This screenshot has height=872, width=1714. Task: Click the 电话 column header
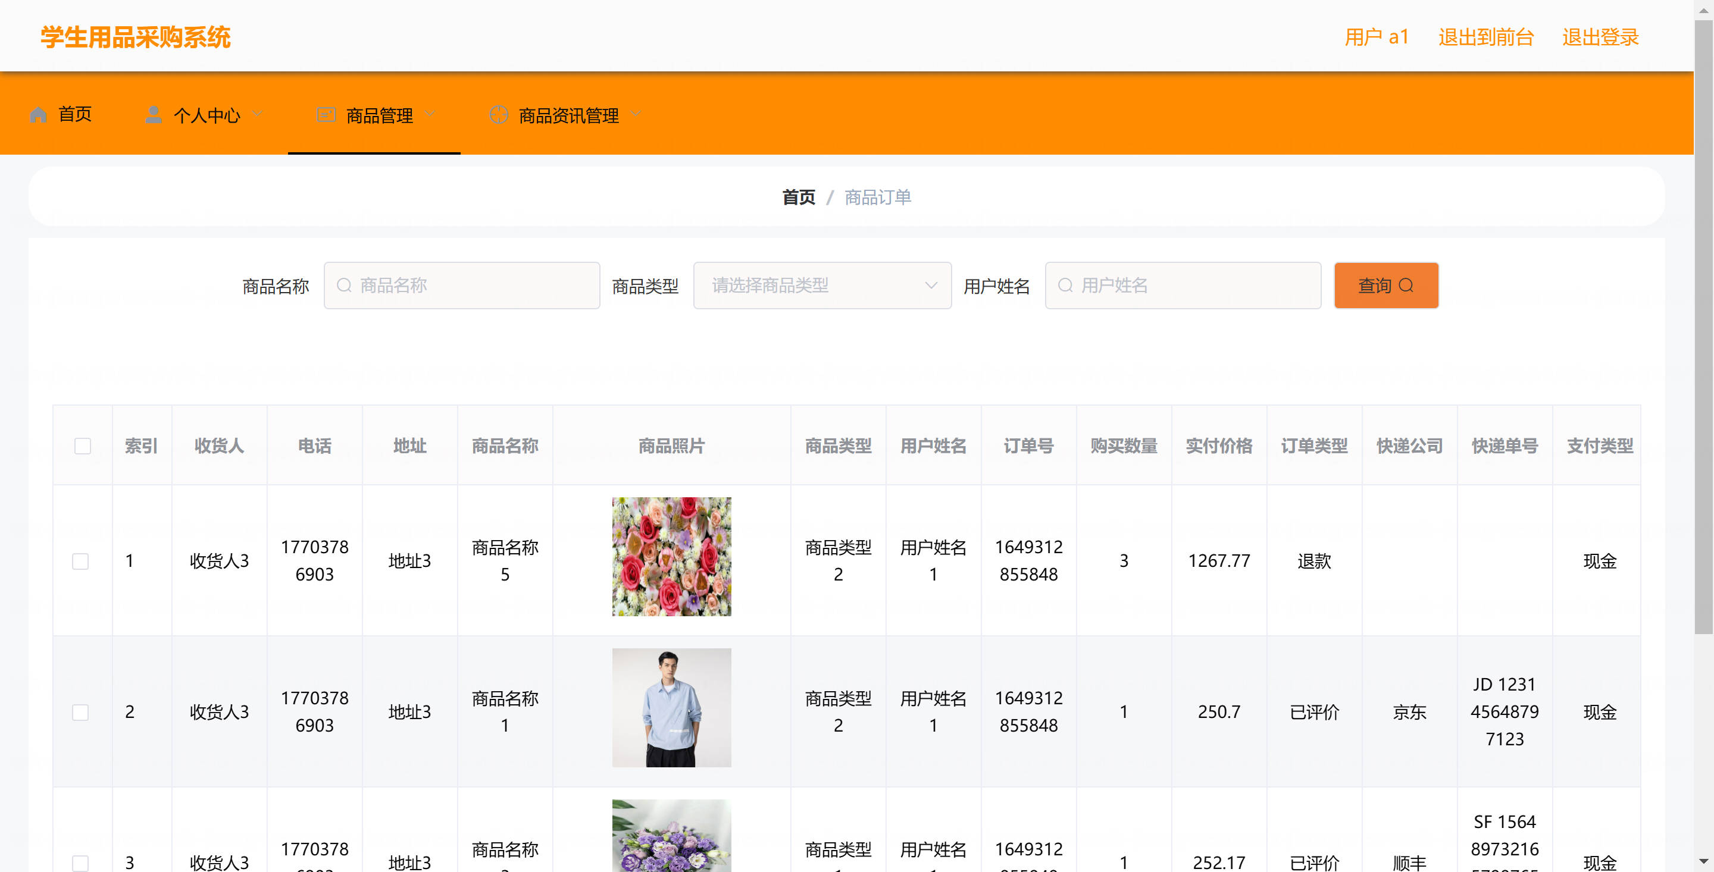pos(314,446)
